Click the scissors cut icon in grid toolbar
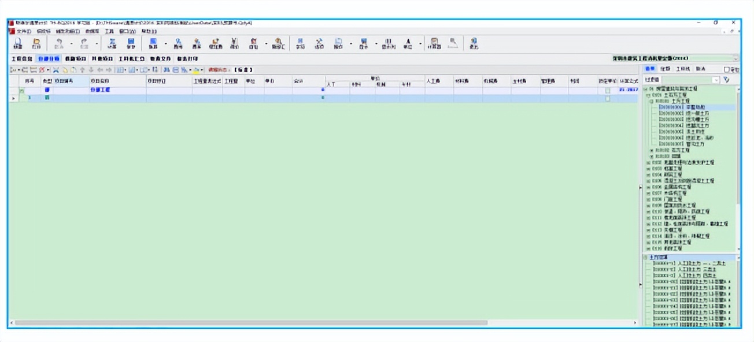Screen dimensions: 754x342 tap(56, 70)
